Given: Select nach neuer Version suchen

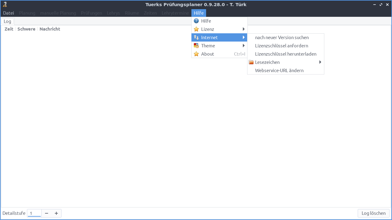Looking at the screenshot, I should [282, 37].
